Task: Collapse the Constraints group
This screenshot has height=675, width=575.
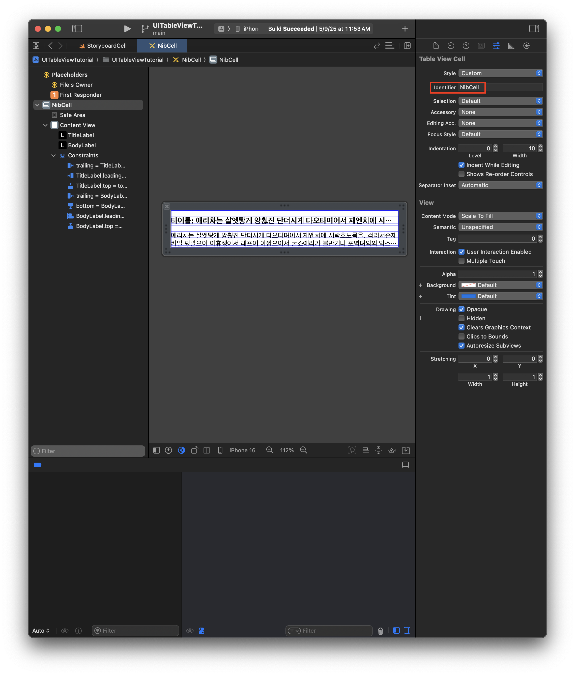Action: 53,155
